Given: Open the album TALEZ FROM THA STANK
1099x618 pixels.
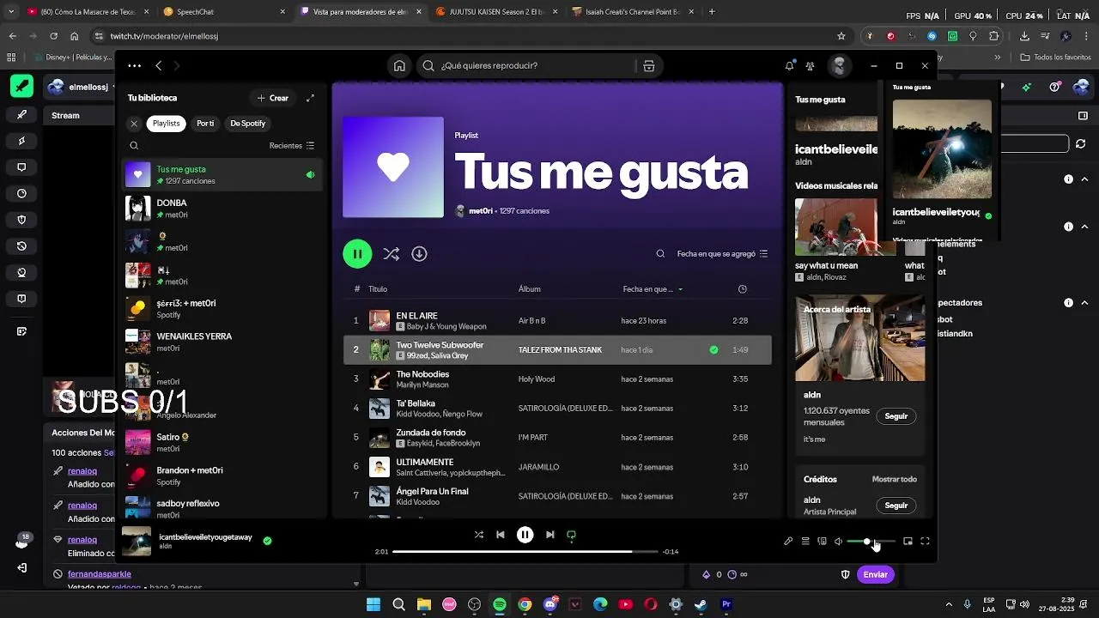Looking at the screenshot, I should (560, 350).
